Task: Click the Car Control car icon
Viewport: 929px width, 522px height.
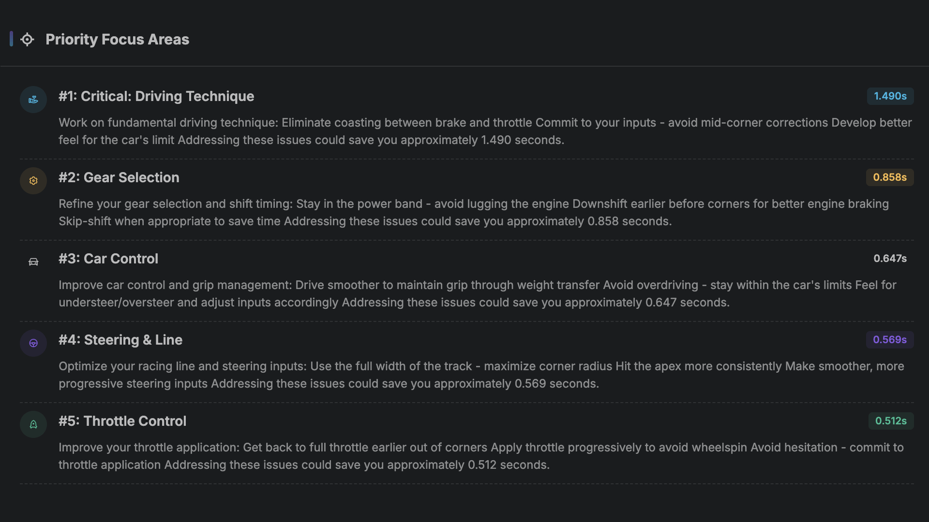Action: click(33, 262)
